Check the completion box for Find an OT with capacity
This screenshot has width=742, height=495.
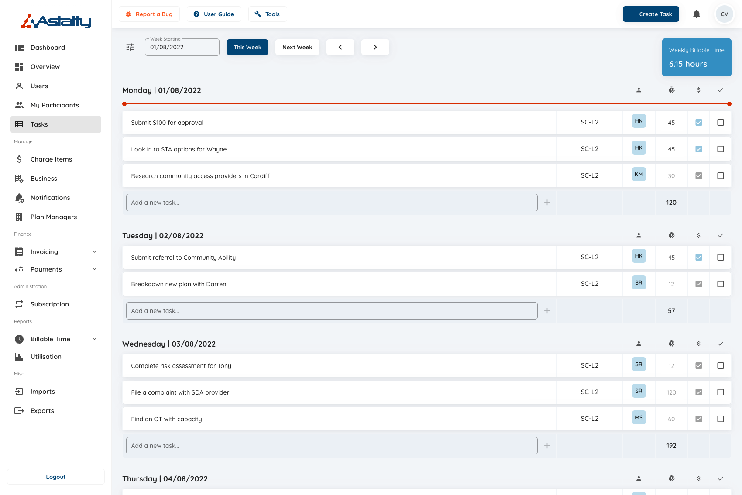click(x=721, y=419)
